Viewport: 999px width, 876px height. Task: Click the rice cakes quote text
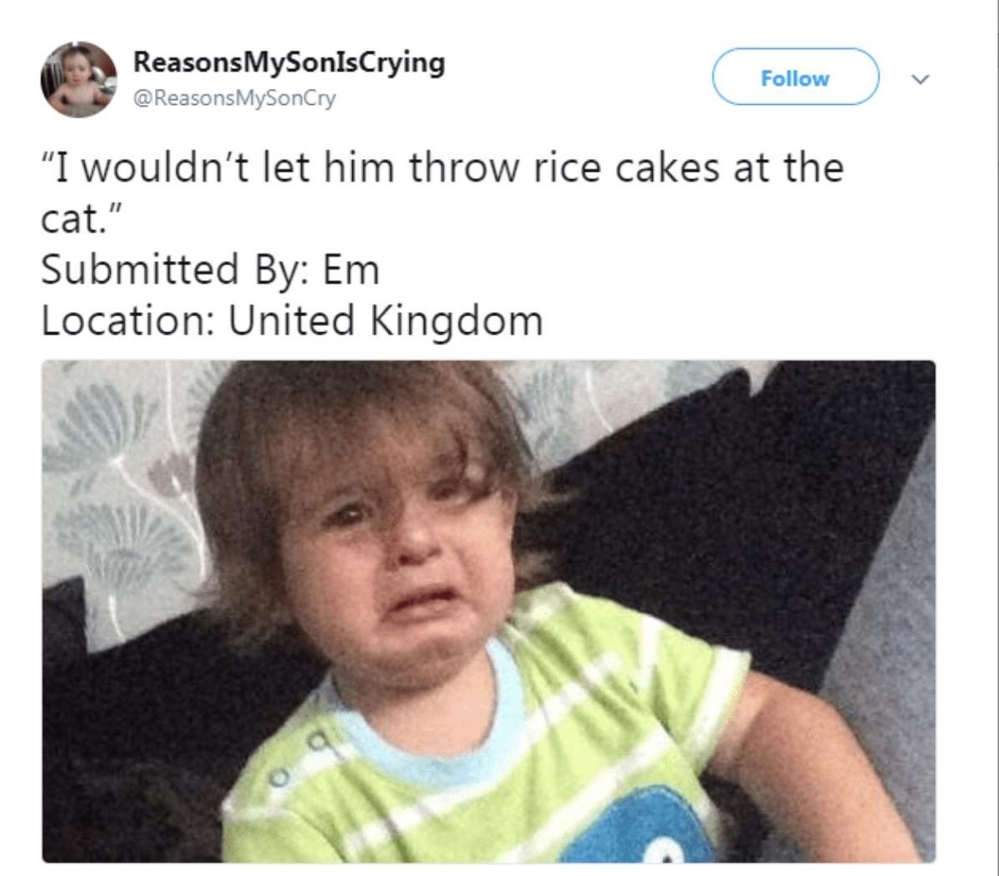point(442,192)
